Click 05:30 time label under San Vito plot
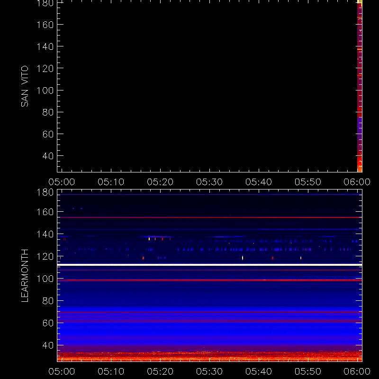Viewport: 379px width, 379px height. tap(209, 182)
